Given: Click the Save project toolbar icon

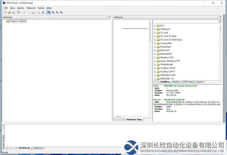Looking at the screenshot, I should (x=13, y=12).
